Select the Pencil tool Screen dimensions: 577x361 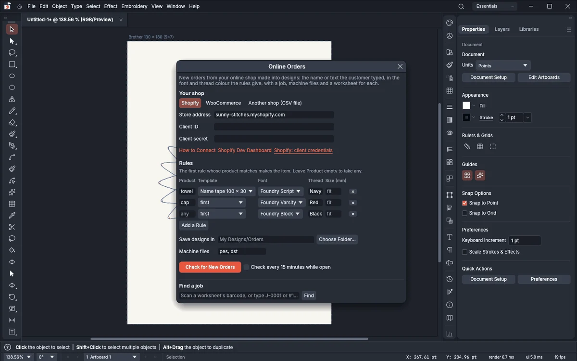click(x=13, y=111)
